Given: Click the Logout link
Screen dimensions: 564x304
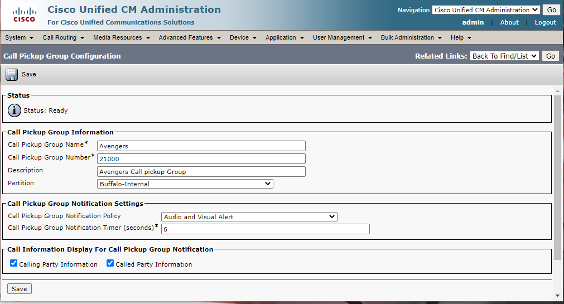Looking at the screenshot, I should [x=545, y=22].
